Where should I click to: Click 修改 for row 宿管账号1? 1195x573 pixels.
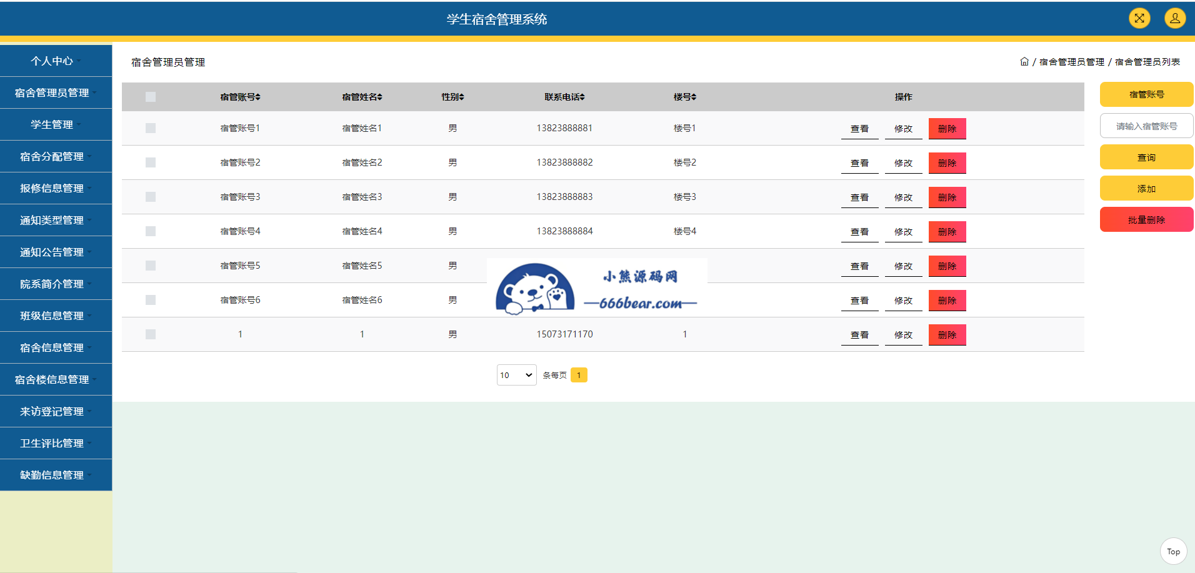(x=903, y=129)
